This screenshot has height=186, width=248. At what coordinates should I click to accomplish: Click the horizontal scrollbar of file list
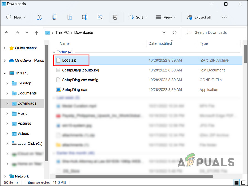pos(134,176)
